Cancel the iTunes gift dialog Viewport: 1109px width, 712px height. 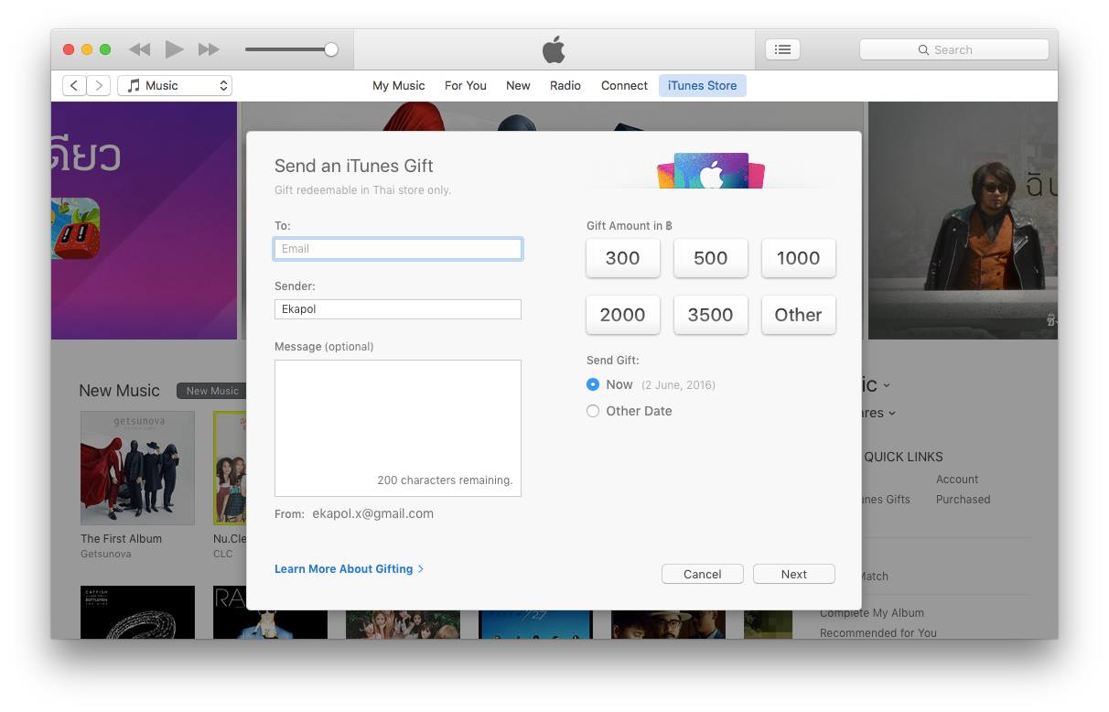click(702, 574)
